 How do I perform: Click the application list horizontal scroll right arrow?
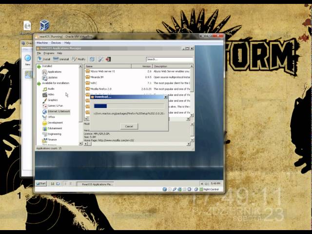188,119
